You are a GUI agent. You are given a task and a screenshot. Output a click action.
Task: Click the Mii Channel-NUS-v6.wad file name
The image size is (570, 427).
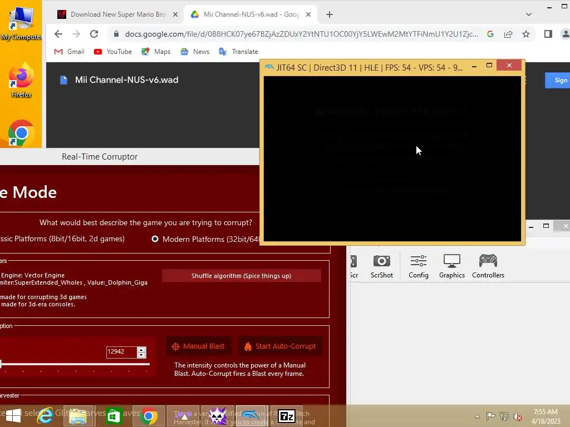(x=126, y=80)
